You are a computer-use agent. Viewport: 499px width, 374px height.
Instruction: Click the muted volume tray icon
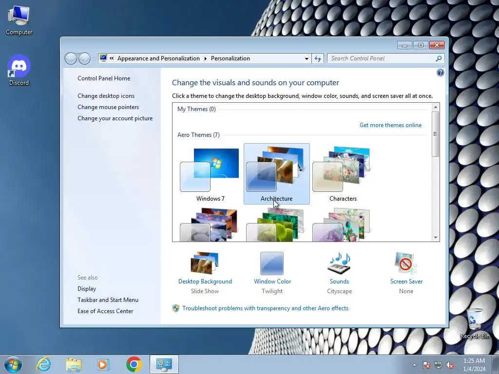[450, 365]
